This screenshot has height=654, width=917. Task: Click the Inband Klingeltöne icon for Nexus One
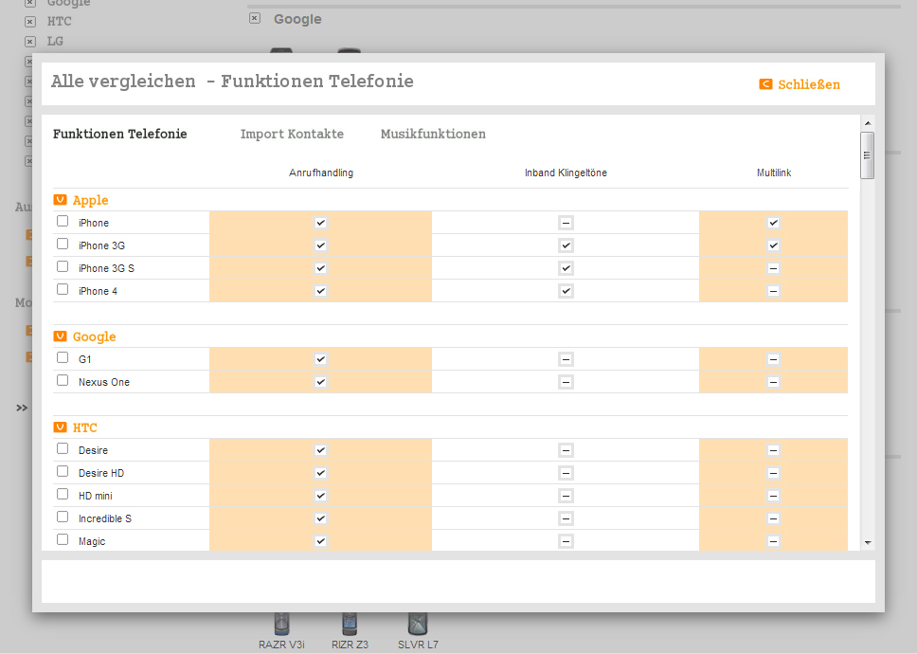(x=566, y=382)
